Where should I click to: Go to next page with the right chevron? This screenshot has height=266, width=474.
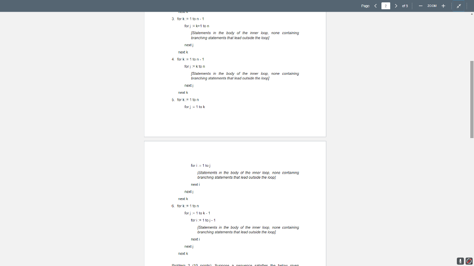[x=396, y=6]
